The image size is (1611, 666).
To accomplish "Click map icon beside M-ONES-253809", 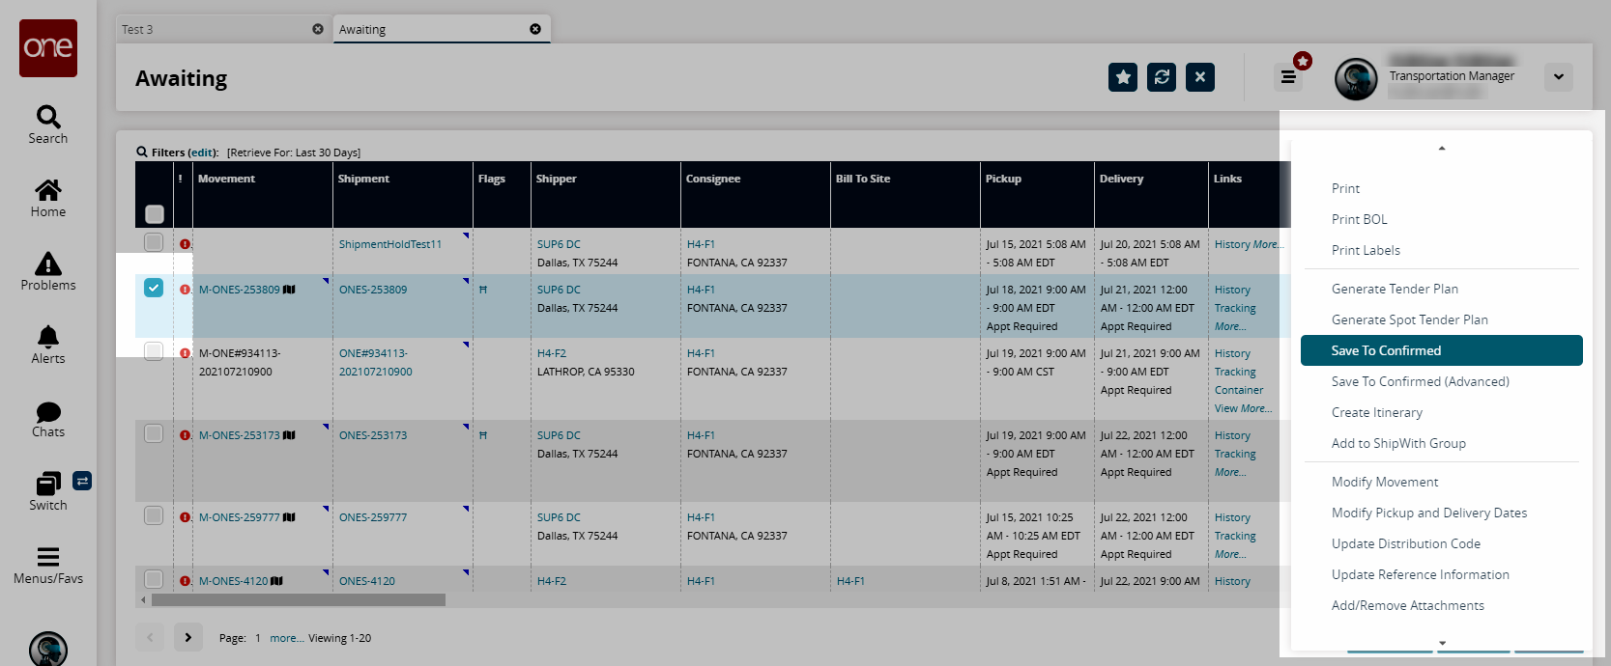I will point(289,290).
